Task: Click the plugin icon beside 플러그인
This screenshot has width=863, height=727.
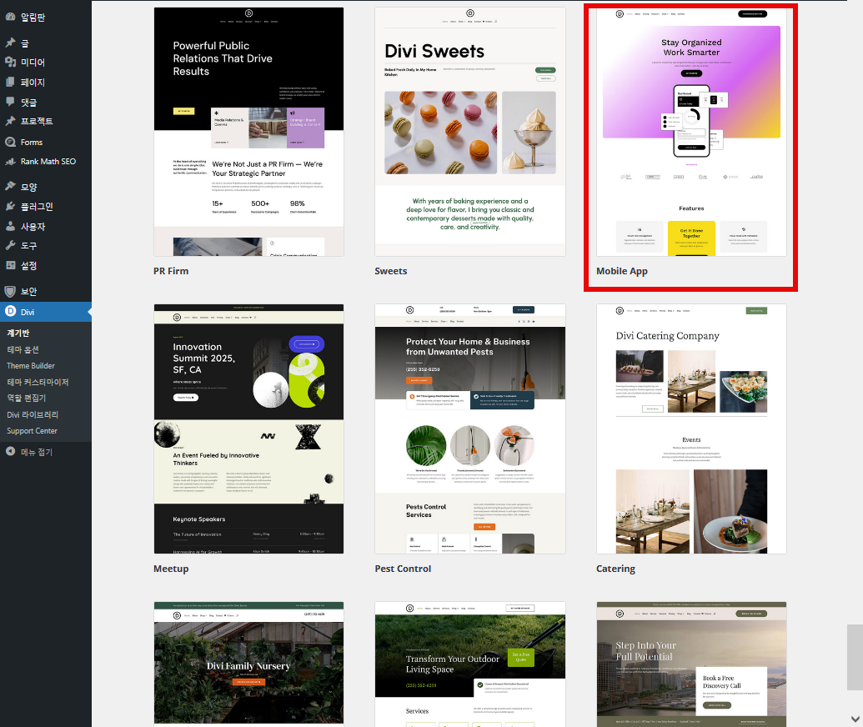Action: click(x=10, y=207)
